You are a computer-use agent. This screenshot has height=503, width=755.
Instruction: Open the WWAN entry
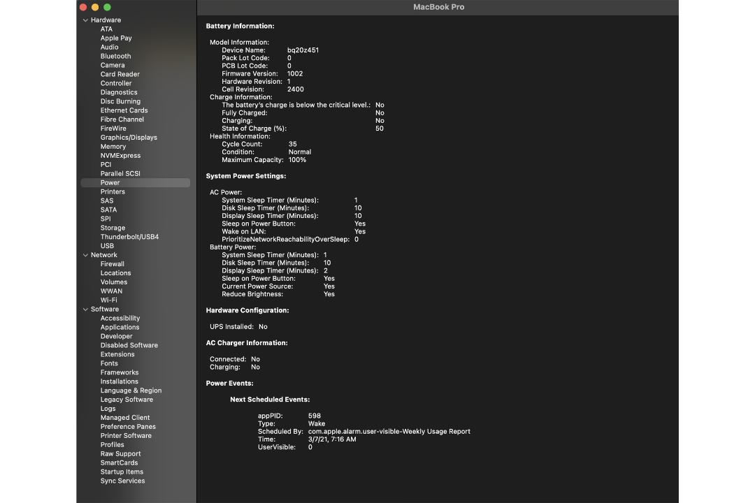pyautogui.click(x=111, y=291)
